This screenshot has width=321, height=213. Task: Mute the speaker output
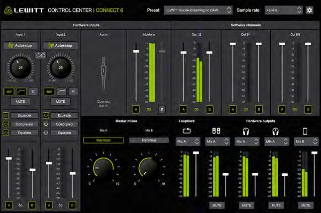[x=217, y=205]
